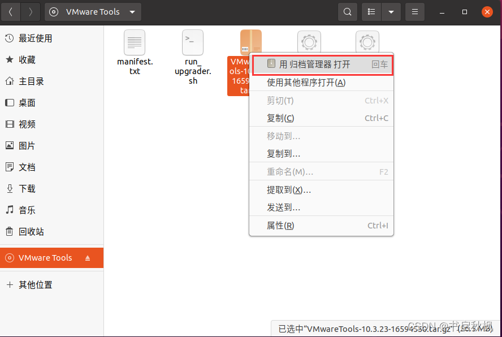Screen dimensions: 502x337
Task: Open 最近使用 in the sidebar
Action: (51, 38)
